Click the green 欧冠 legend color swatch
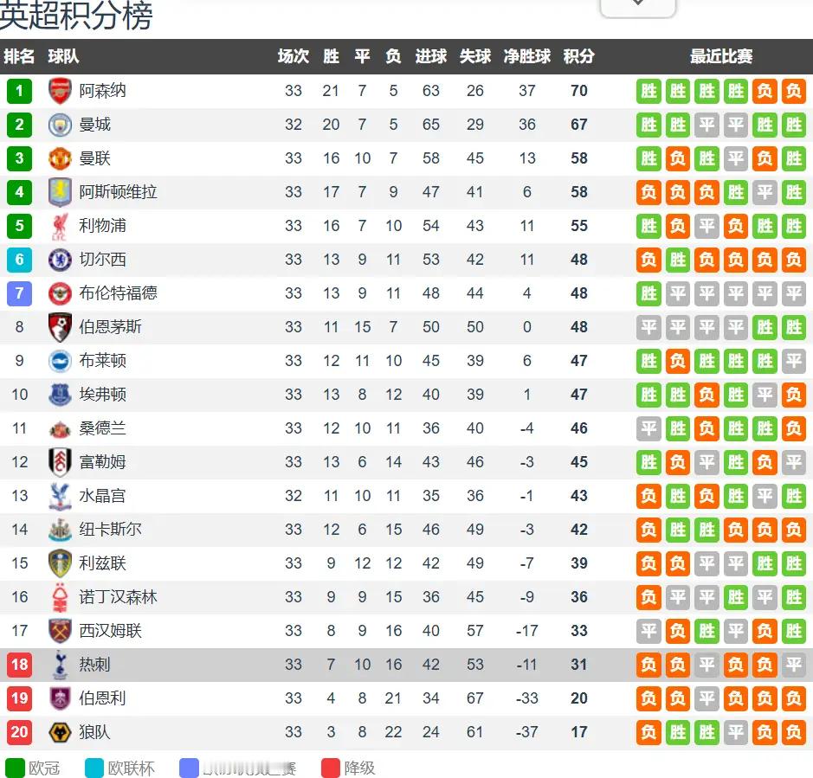Image resolution: width=813 pixels, height=778 pixels. (16, 768)
